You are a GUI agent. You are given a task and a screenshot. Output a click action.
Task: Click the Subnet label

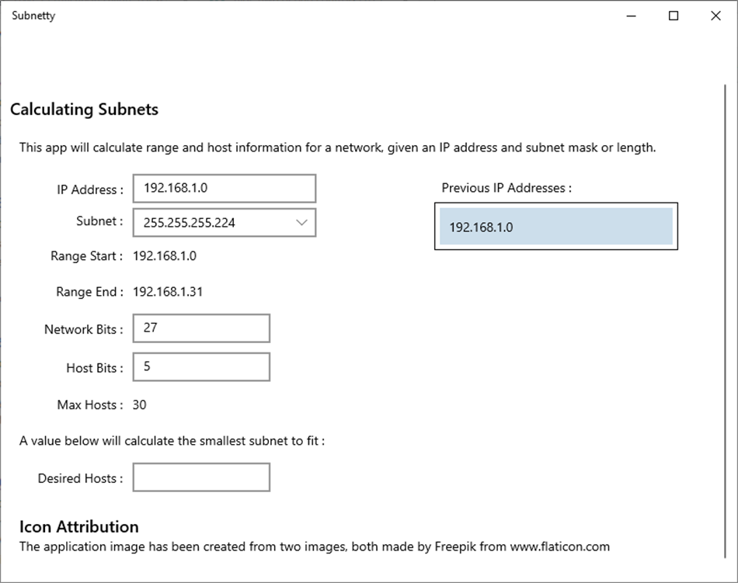coord(99,221)
